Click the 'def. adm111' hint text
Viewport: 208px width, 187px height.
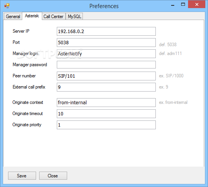170,53
